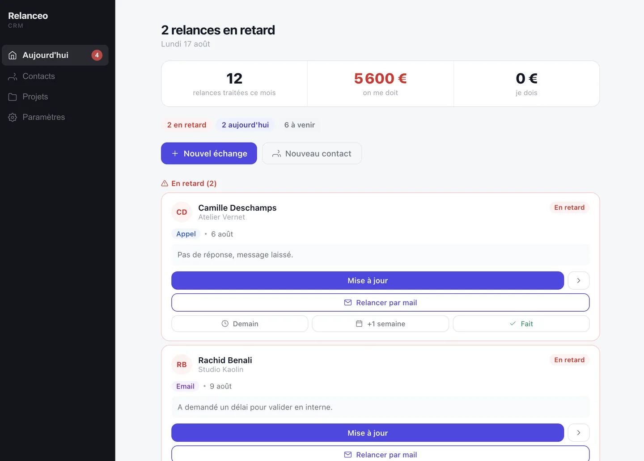Postpone Camille's follow-up to Demain

click(x=240, y=324)
